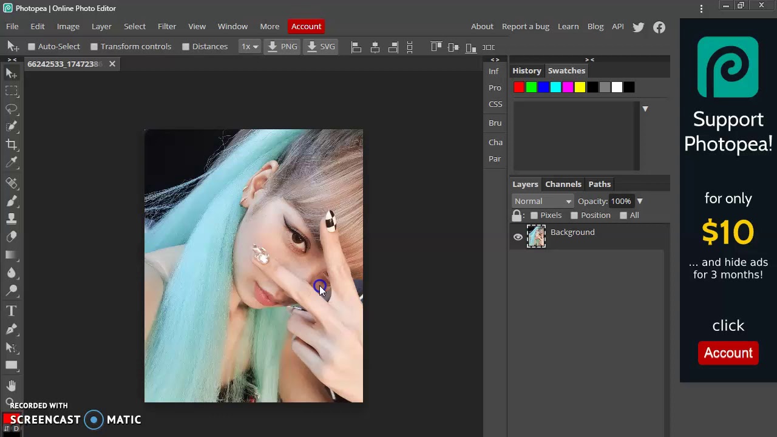Screen dimensions: 777x437
Task: Enable the Auto-Select checkbox
Action: [32, 47]
